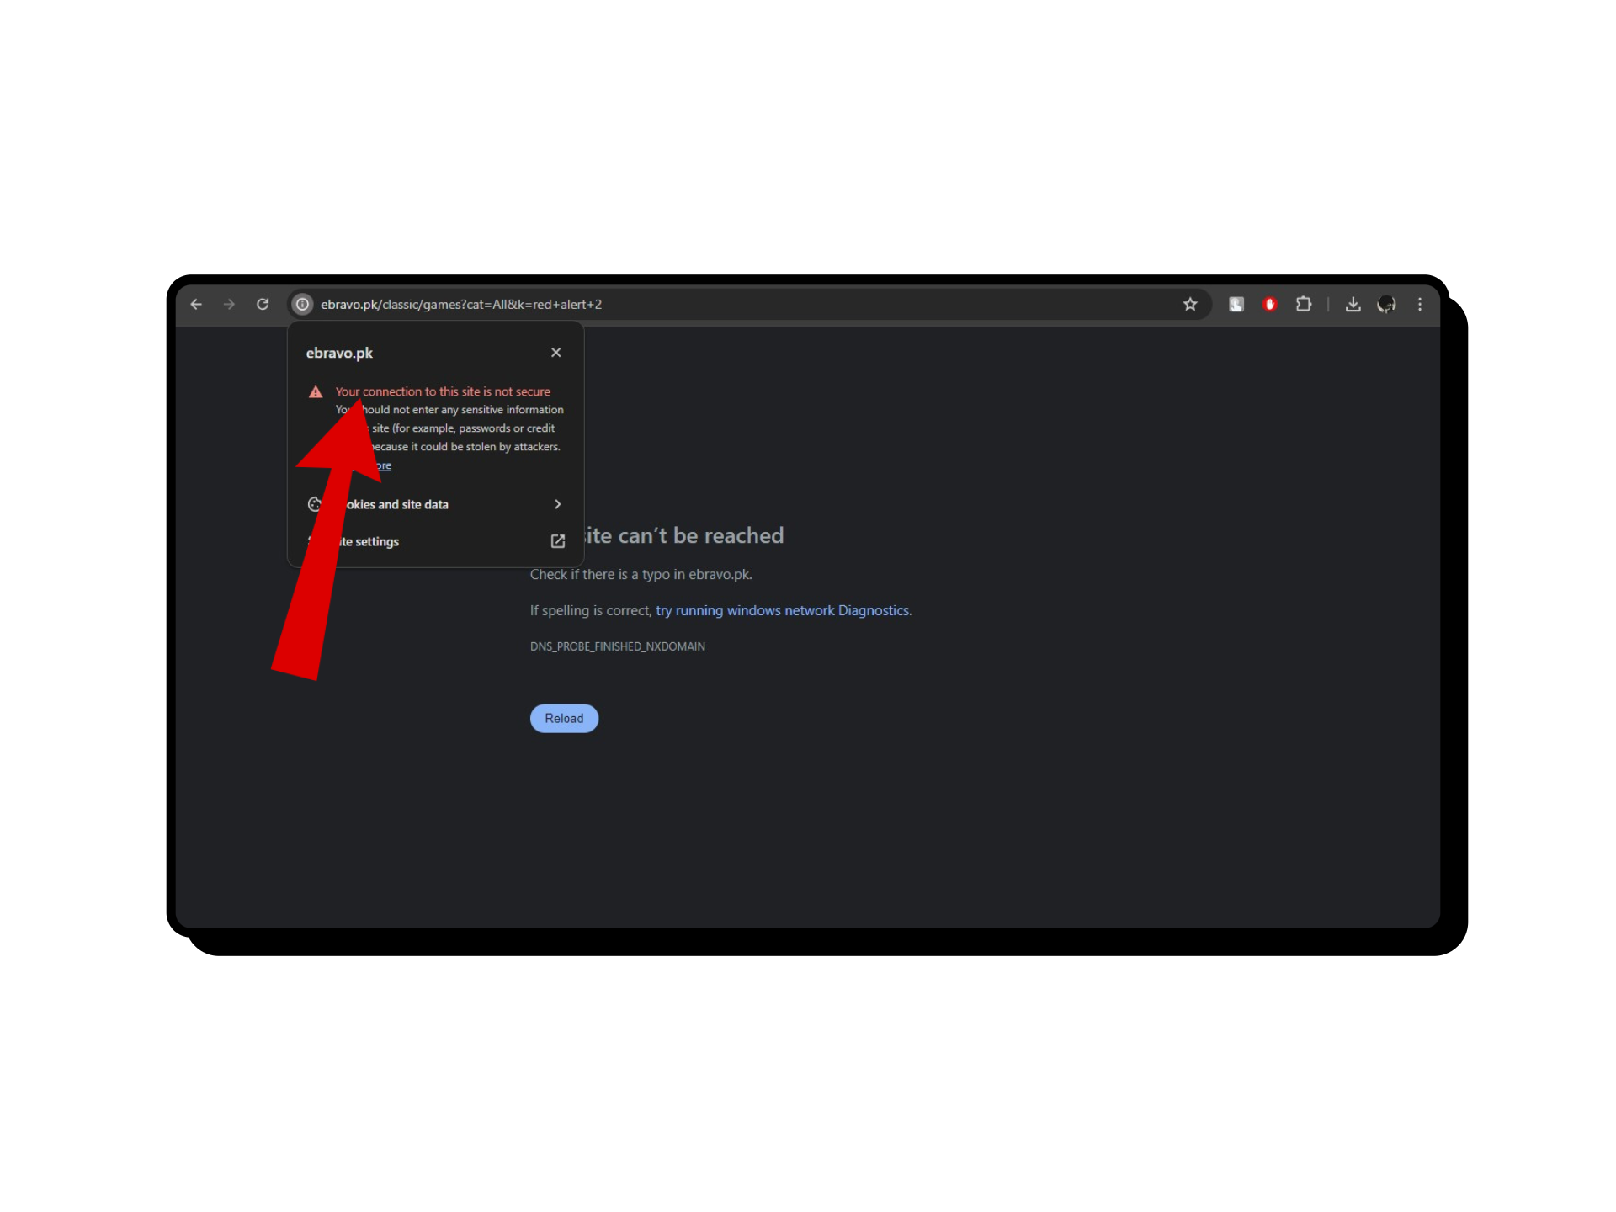The width and height of the screenshot is (1616, 1212).
Task: Click the red ad-blocker extension icon
Action: [x=1269, y=304]
